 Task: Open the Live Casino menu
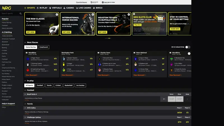coord(83,8)
